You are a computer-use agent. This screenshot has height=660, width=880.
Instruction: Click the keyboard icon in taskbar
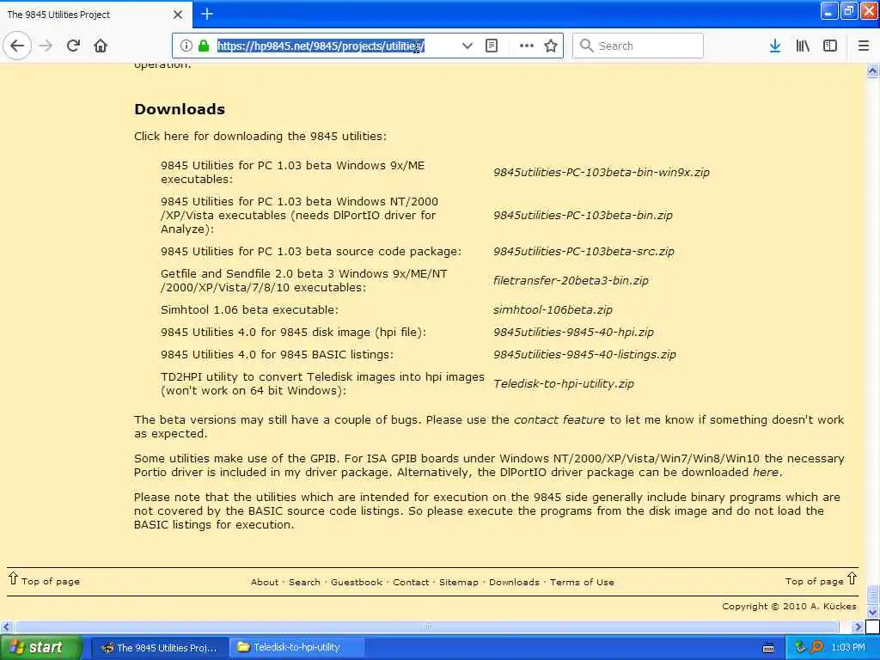768,648
